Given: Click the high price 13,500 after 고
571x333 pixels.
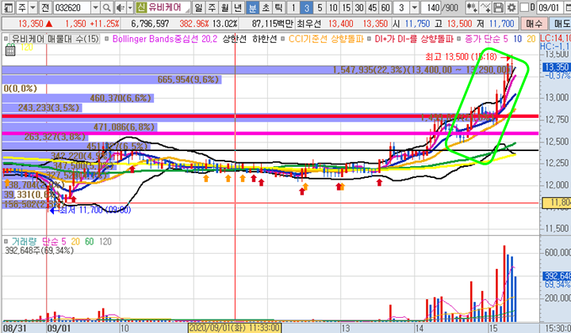Looking at the screenshot, I should [459, 24].
